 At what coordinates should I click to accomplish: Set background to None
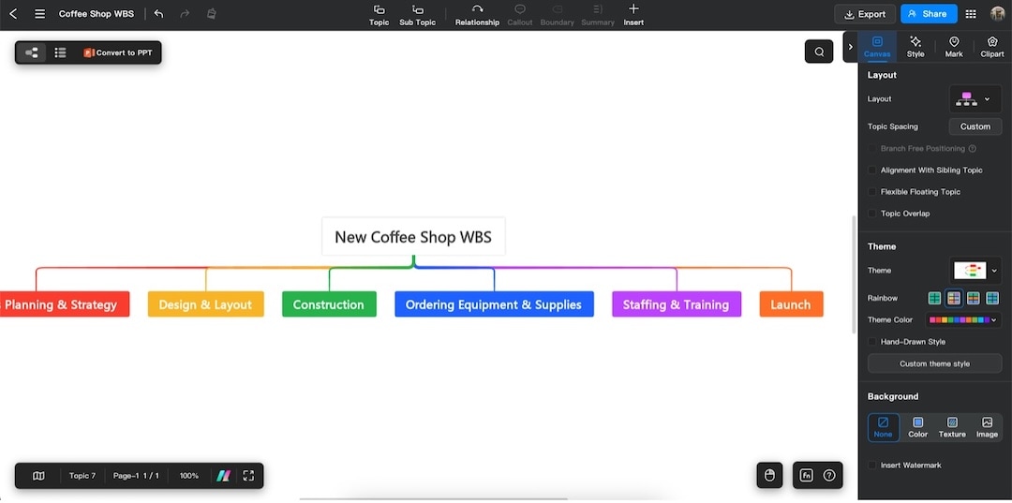[883, 427]
